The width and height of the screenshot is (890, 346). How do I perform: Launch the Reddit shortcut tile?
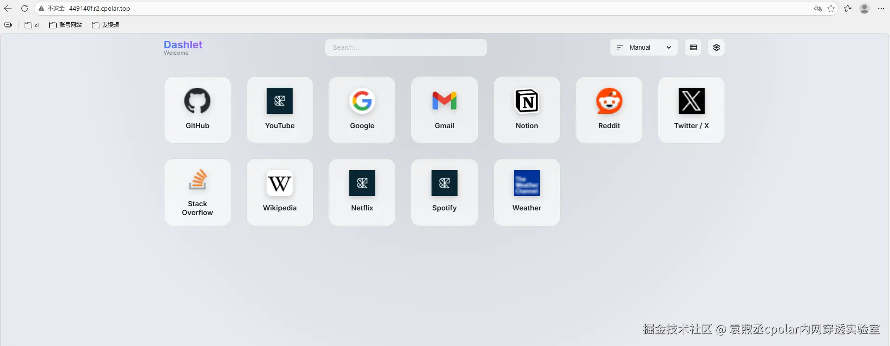click(x=609, y=110)
